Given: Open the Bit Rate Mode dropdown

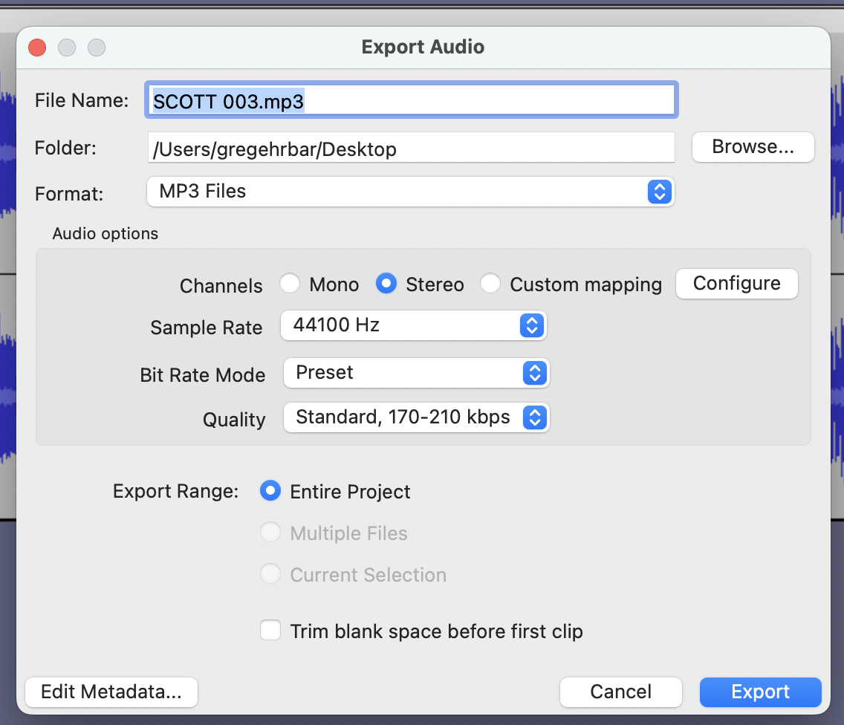Looking at the screenshot, I should (x=416, y=373).
